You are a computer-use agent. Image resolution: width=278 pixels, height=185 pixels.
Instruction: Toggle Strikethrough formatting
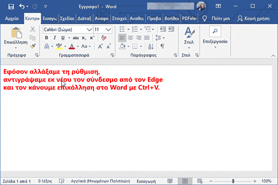click(76, 38)
